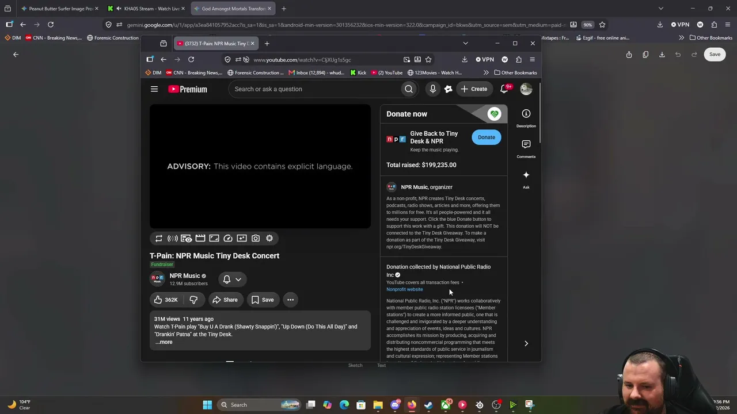Screen dimensions: 737x414
Task: Open the YouTube guide hamburger menu
Action: [154, 89]
